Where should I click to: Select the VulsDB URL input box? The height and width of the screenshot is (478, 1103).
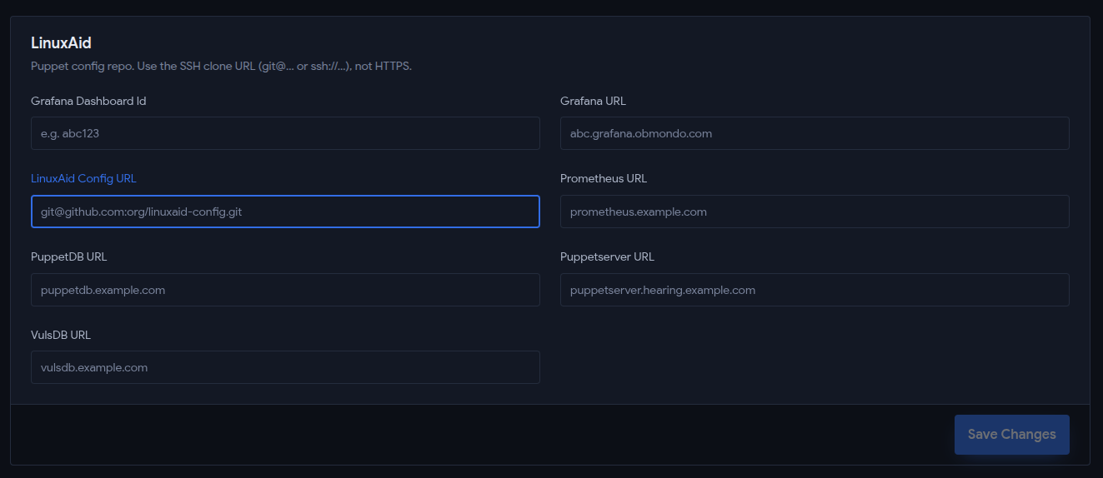[x=285, y=367]
